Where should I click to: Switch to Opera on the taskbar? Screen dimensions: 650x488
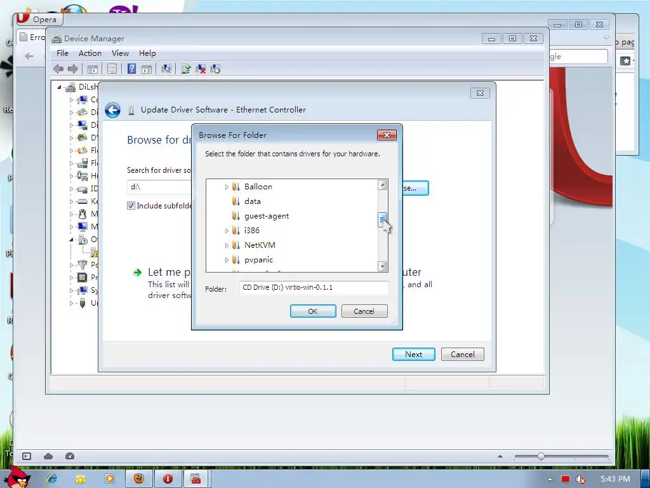(x=168, y=478)
